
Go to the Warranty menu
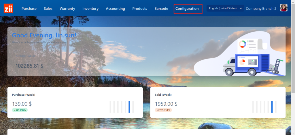(67, 9)
